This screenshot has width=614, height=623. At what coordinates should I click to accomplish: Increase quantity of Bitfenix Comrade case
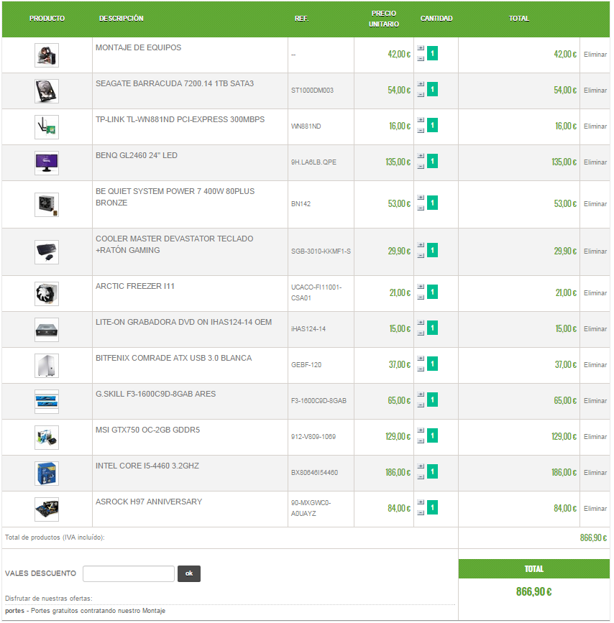[x=421, y=359]
